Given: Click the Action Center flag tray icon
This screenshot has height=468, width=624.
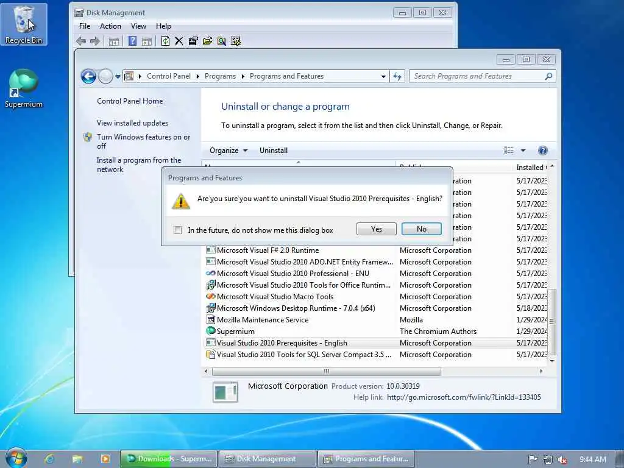Looking at the screenshot, I should pos(533,459).
